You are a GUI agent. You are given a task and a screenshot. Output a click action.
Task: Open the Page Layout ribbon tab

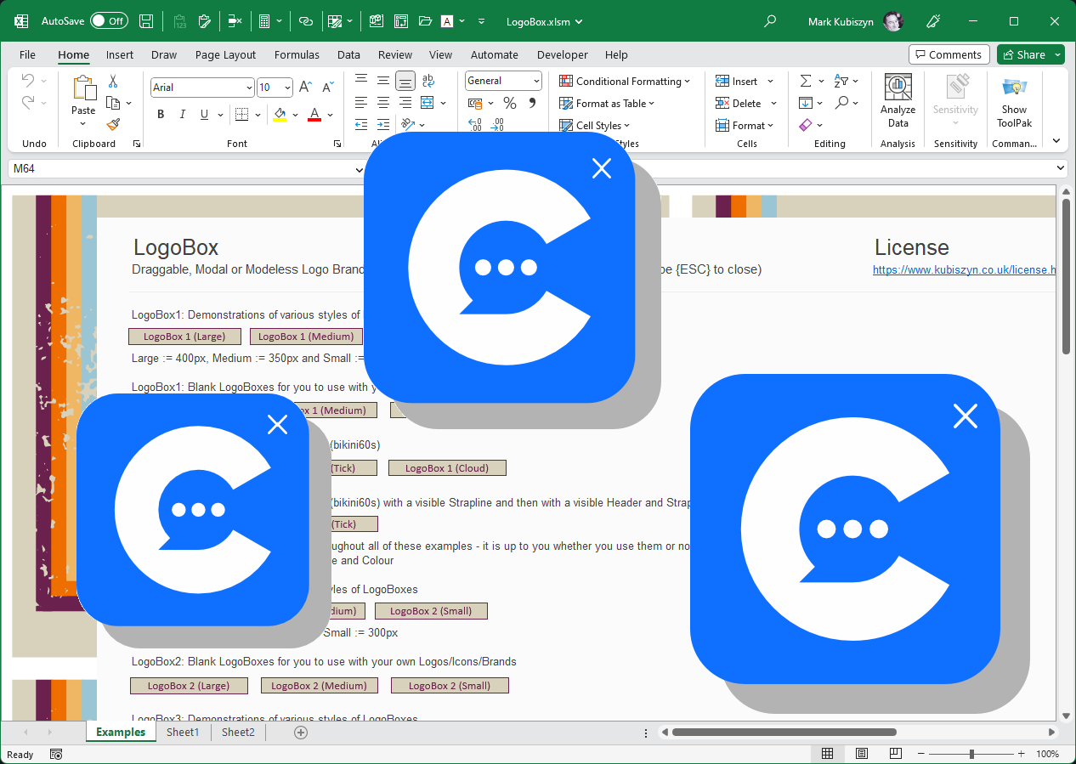click(225, 54)
